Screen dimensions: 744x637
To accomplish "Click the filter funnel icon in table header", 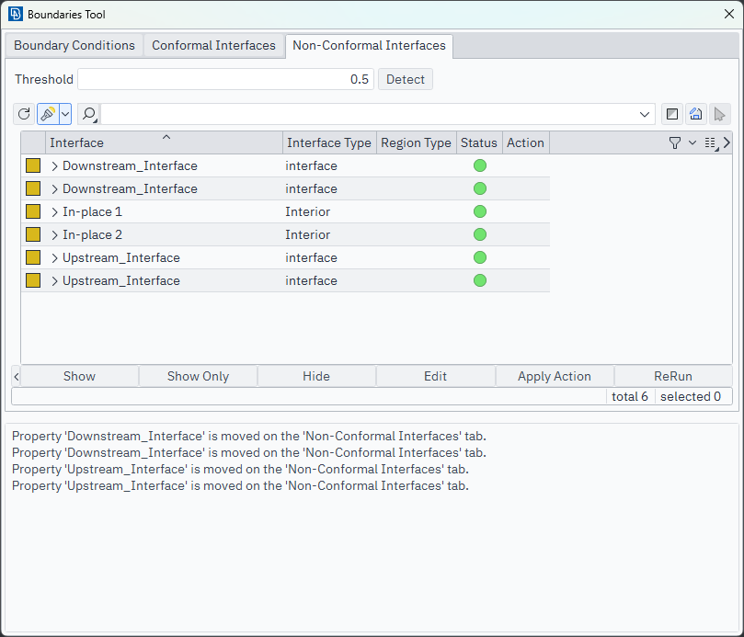I will click(x=675, y=142).
